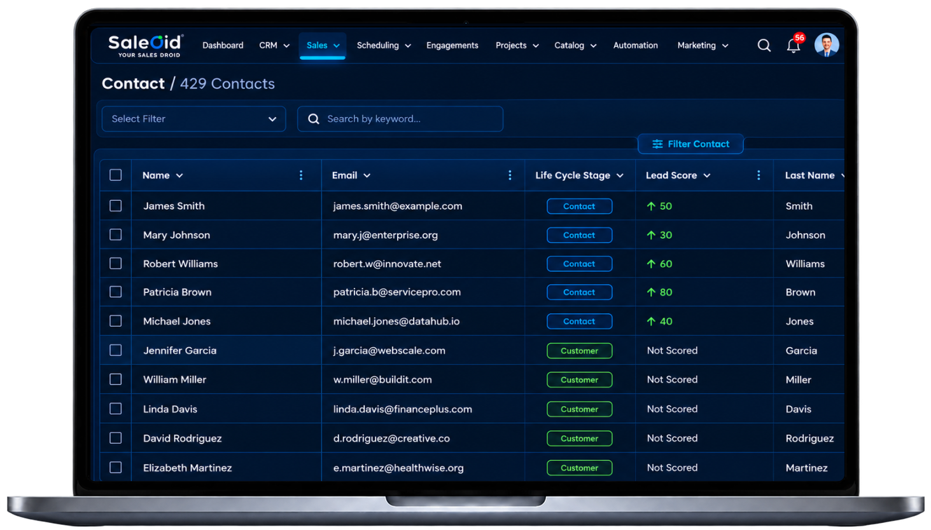Go to the Dashboard menu

coord(223,46)
